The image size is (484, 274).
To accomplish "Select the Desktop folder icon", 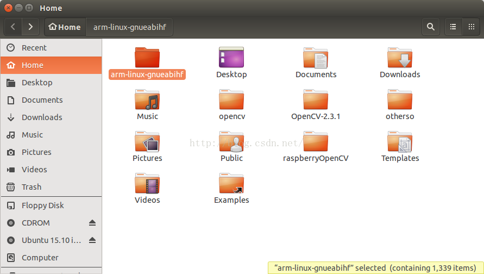I will tap(231, 58).
